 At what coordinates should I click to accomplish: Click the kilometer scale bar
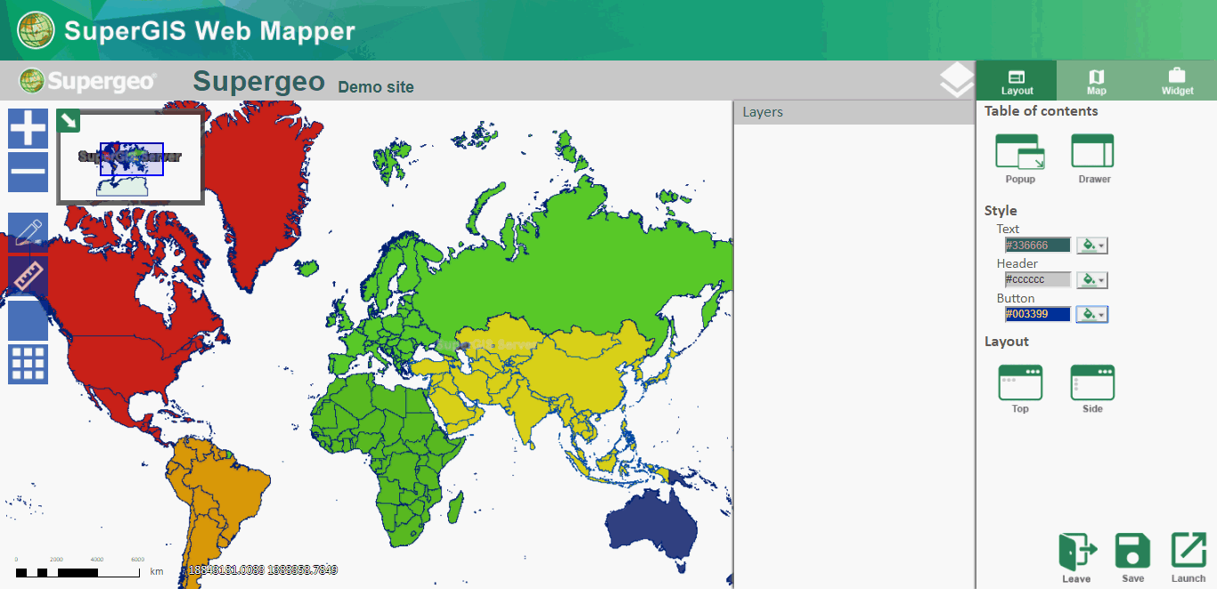89,568
